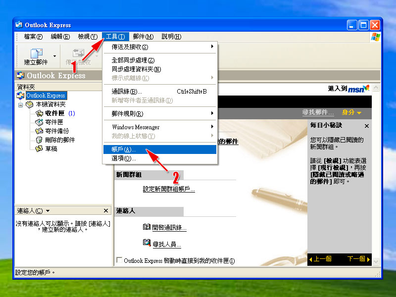Click the 尋找人員... link
This screenshot has width=396, height=297.
167,245
